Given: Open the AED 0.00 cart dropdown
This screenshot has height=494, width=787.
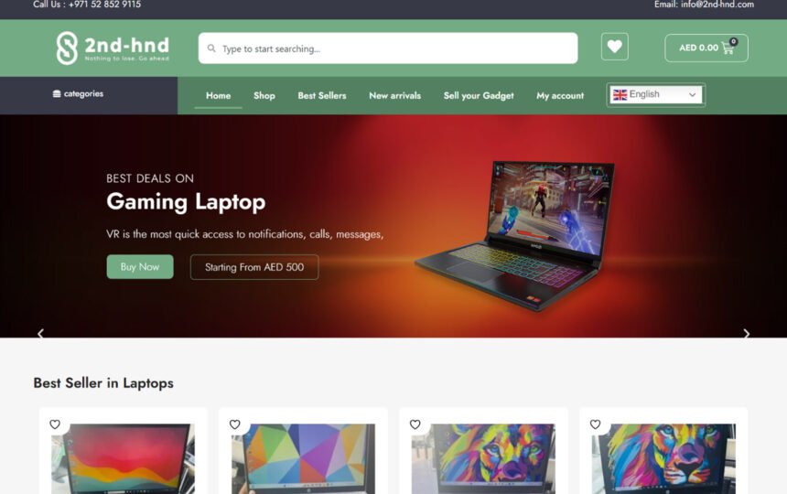Looking at the screenshot, I should pyautogui.click(x=706, y=48).
